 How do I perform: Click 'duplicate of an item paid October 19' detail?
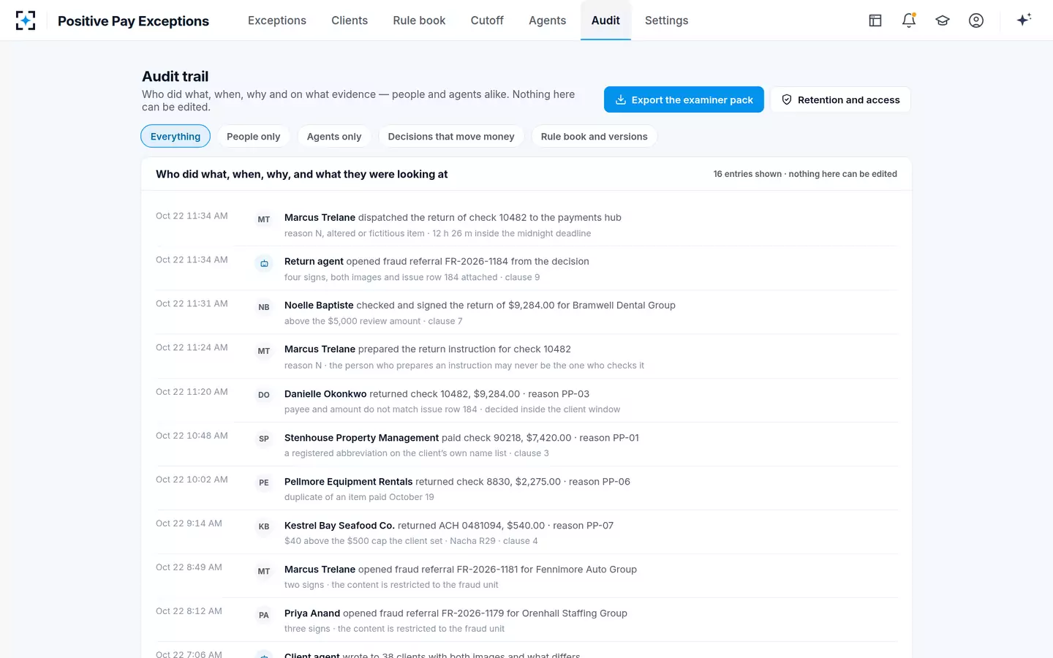pos(359,497)
